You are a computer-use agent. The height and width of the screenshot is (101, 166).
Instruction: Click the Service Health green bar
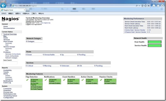(x=155, y=46)
